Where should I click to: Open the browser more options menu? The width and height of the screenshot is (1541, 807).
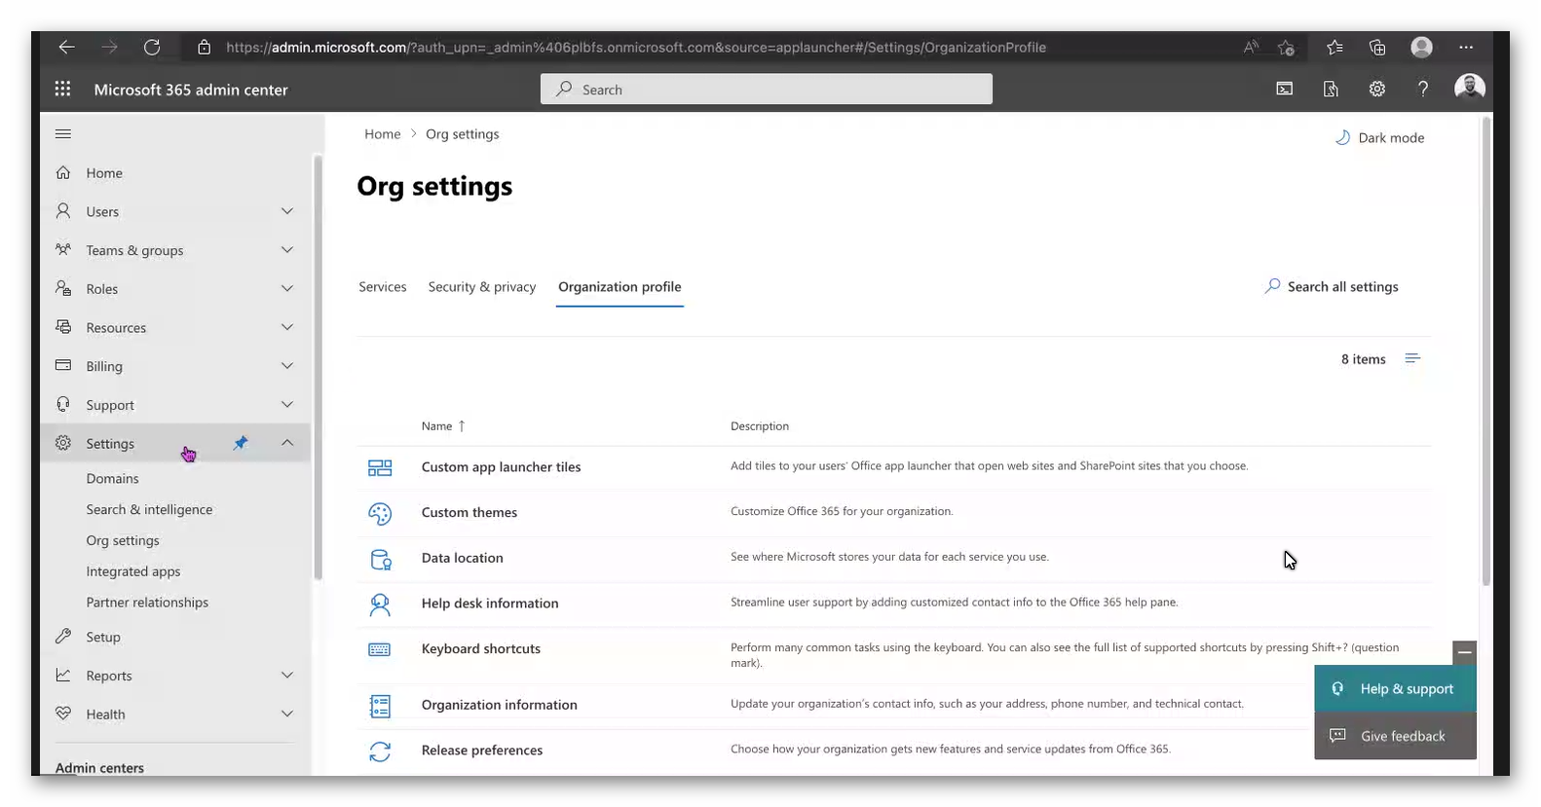coord(1466,47)
